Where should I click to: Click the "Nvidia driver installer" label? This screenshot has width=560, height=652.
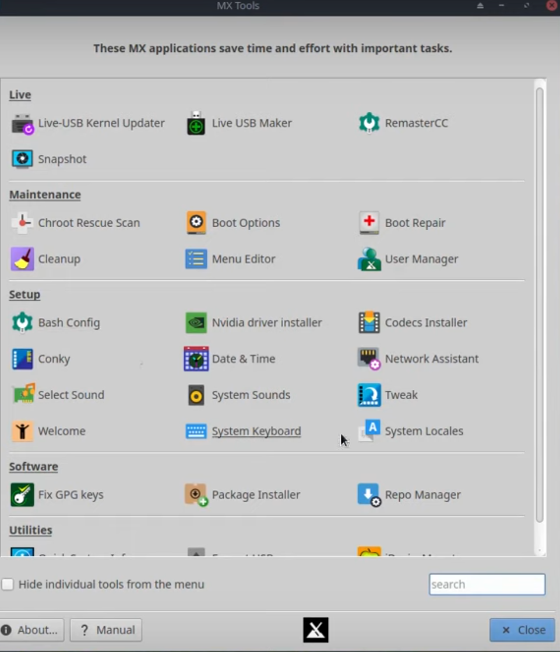267,323
